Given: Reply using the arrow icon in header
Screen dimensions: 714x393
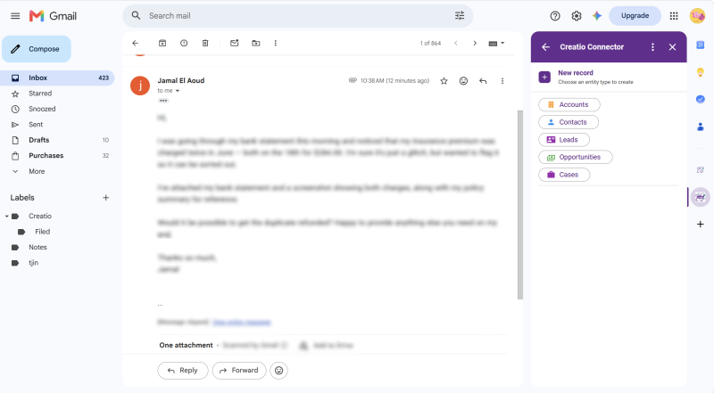Looking at the screenshot, I should tap(483, 81).
